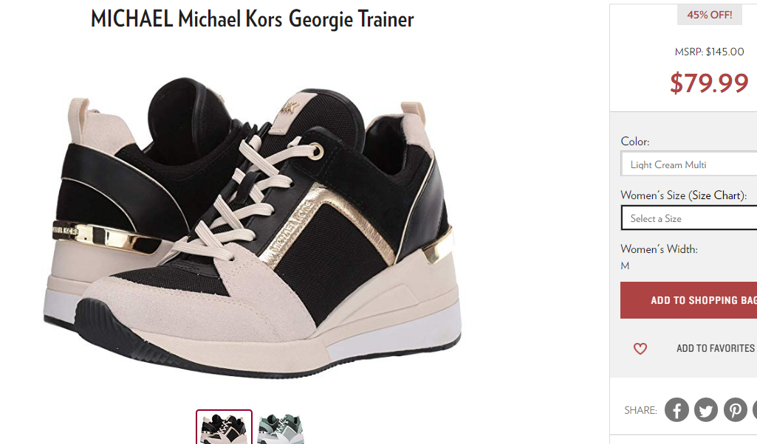Screen dimensions: 757x444
Task: Open the Light Cream Multi color dropdown
Action: point(689,164)
